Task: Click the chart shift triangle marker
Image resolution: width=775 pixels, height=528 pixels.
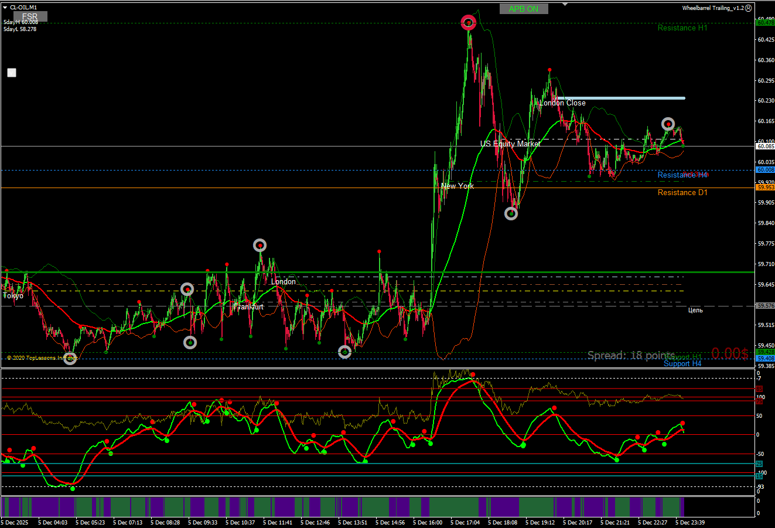Action: coord(565,4)
